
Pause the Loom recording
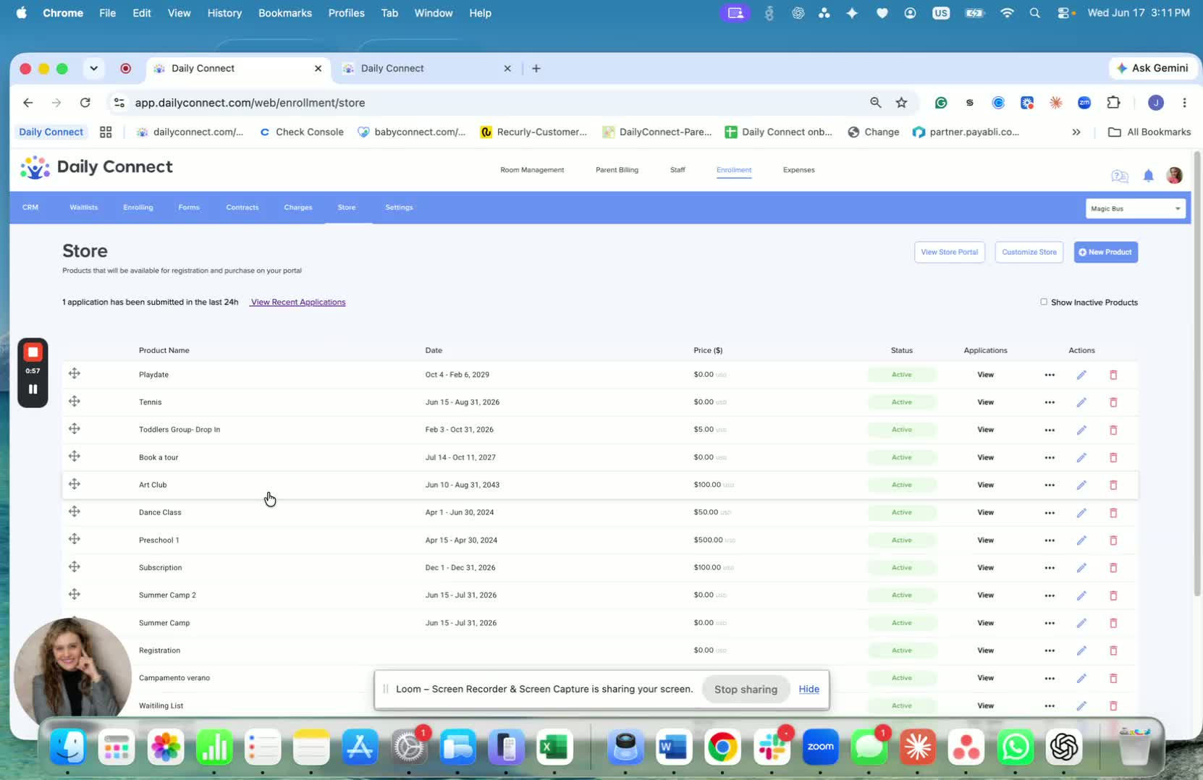pyautogui.click(x=33, y=389)
